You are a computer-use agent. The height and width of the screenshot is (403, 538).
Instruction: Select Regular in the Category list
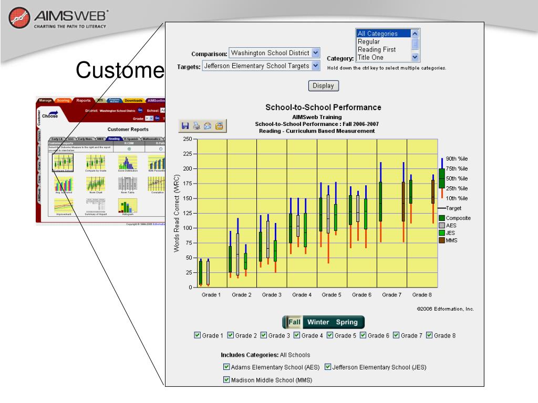tap(383, 41)
